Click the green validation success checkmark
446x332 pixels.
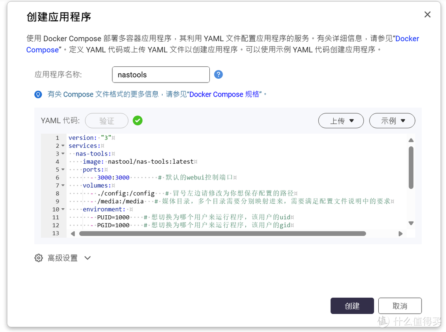[x=138, y=120]
